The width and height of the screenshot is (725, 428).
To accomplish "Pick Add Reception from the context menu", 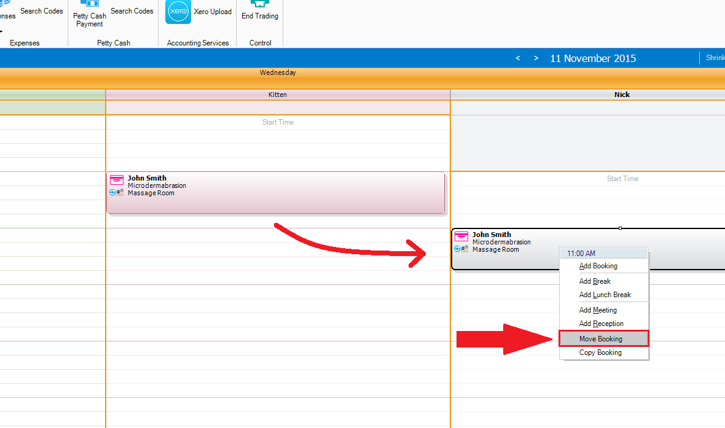I will coord(601,324).
